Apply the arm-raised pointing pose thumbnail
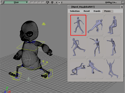125x93 pixels. (x=95, y=47)
